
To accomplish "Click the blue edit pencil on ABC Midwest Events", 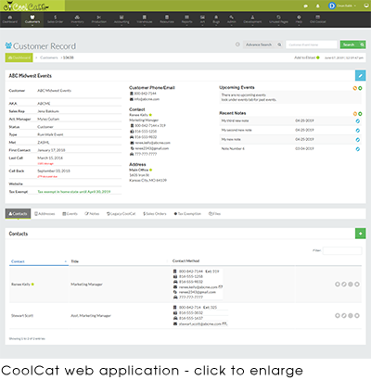I will point(360,75).
